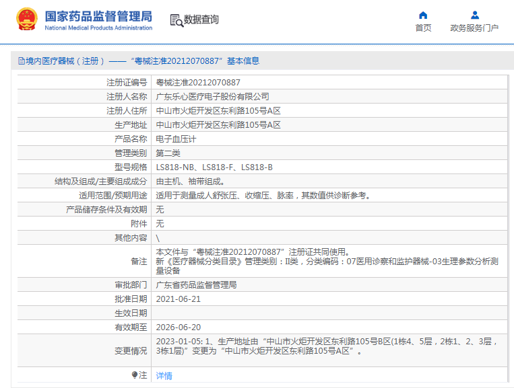Click the 生产地址 address value
Screen dimensions: 514x388
click(x=218, y=124)
